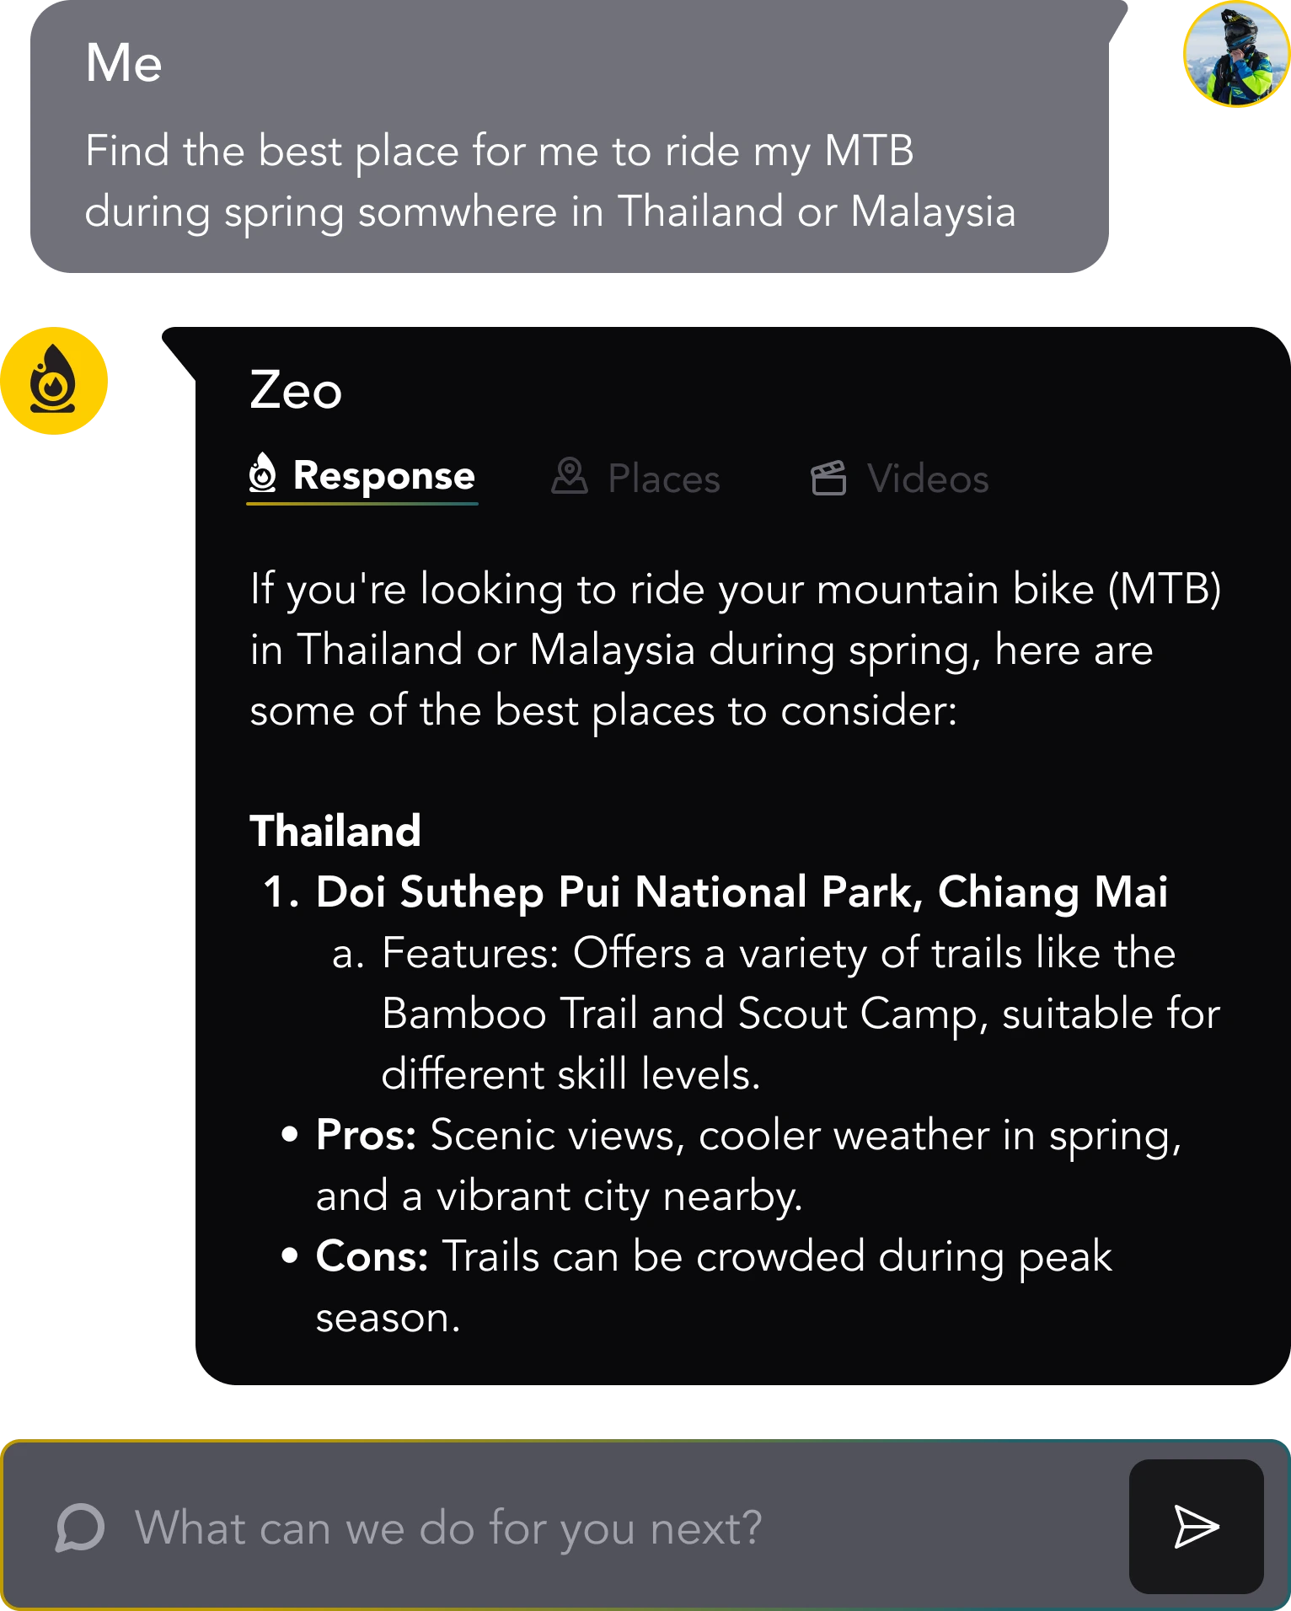1291x1611 pixels.
Task: Click Zeo's yellow campfire avatar icon
Action: (54, 381)
